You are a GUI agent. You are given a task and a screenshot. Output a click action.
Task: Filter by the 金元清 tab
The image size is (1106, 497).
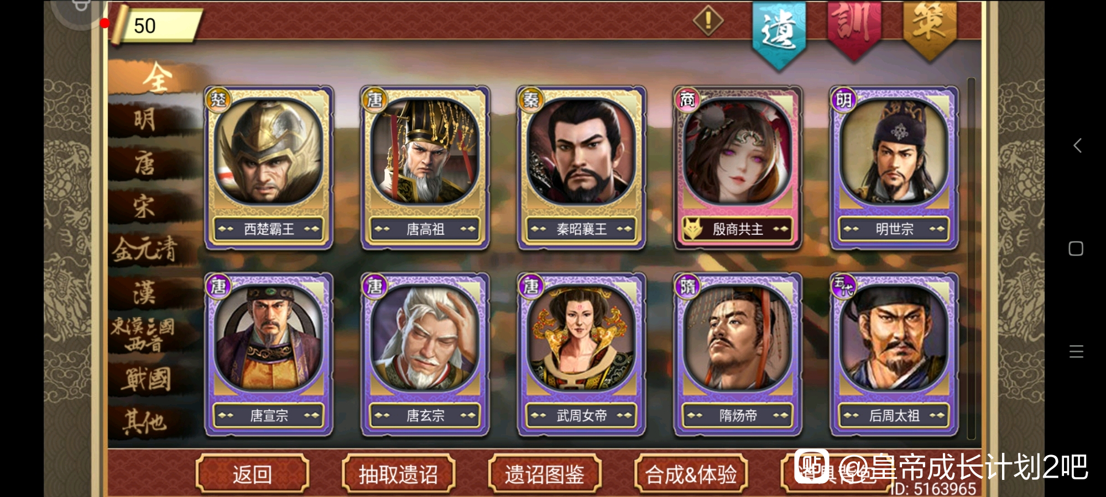(145, 249)
